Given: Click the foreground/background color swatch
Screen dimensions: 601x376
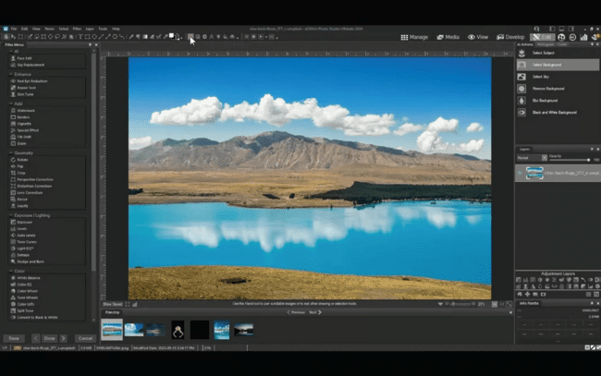Looking at the screenshot, I should (x=173, y=36).
